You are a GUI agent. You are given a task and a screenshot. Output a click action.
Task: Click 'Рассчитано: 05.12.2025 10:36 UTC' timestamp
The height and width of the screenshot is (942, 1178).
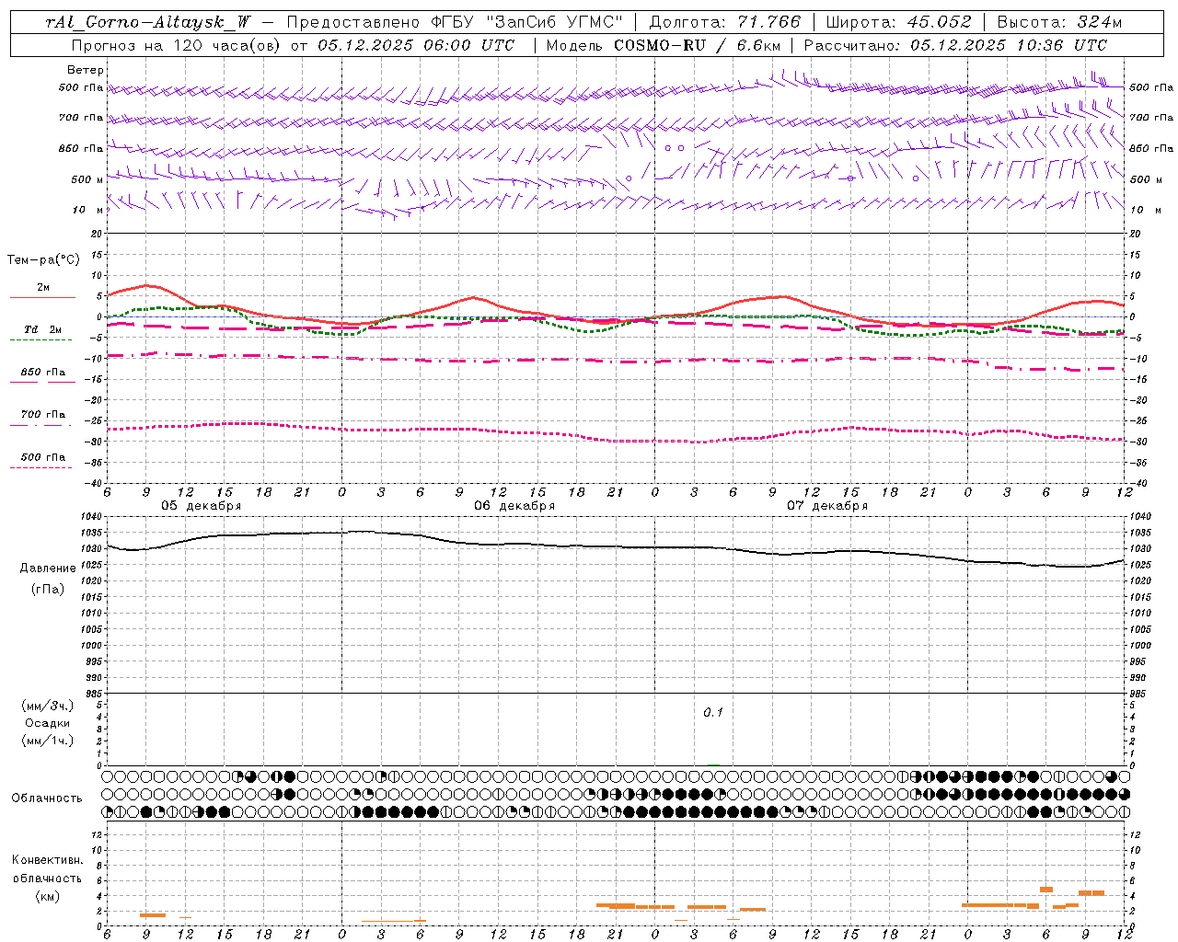tap(955, 45)
